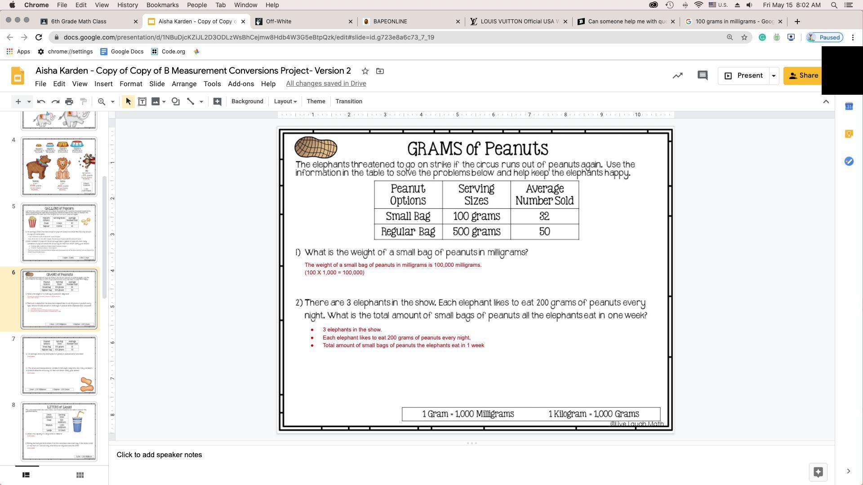This screenshot has width=863, height=485.
Task: Select the Text box tool
Action: click(142, 101)
